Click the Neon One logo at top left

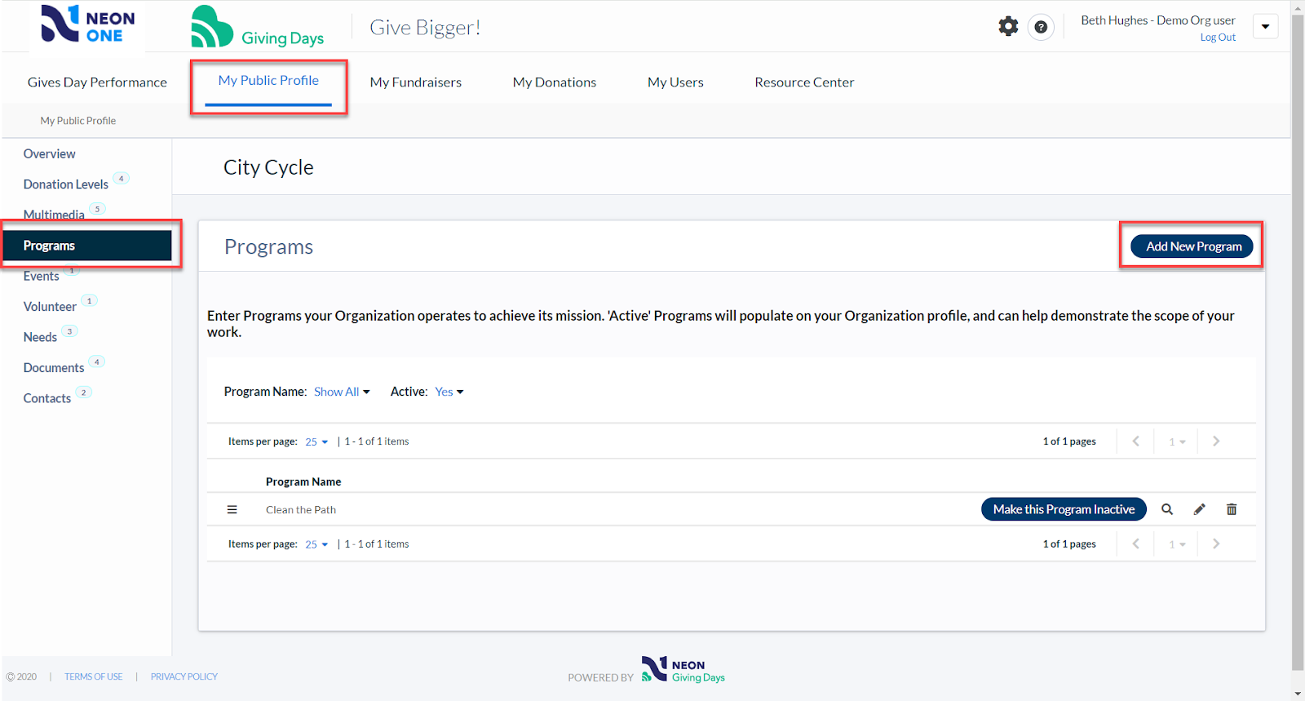(x=87, y=25)
